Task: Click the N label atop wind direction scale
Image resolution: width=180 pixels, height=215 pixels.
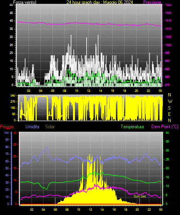Action: [x=170, y=95]
